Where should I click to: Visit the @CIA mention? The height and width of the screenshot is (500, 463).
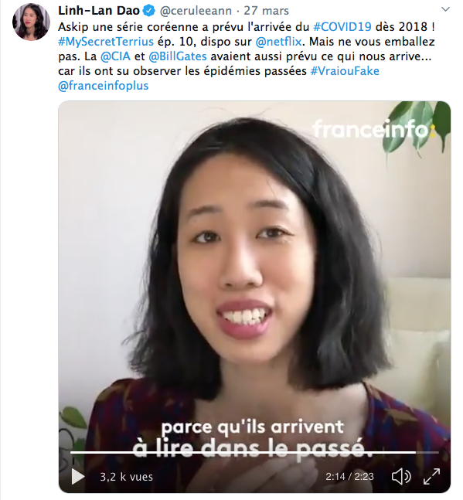point(115,56)
